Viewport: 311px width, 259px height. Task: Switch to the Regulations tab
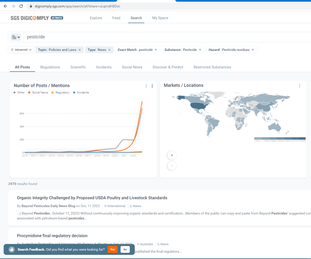50,67
